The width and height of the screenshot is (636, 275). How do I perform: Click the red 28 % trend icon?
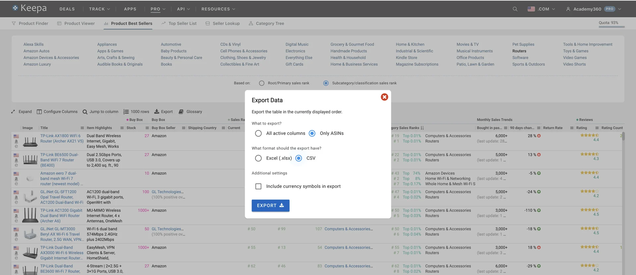539,136
